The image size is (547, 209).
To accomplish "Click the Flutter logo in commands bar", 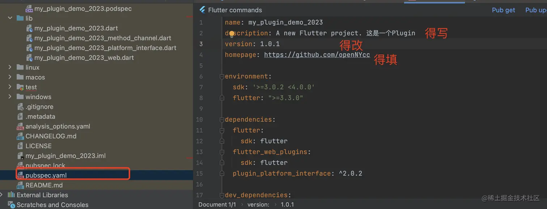I will pos(202,10).
